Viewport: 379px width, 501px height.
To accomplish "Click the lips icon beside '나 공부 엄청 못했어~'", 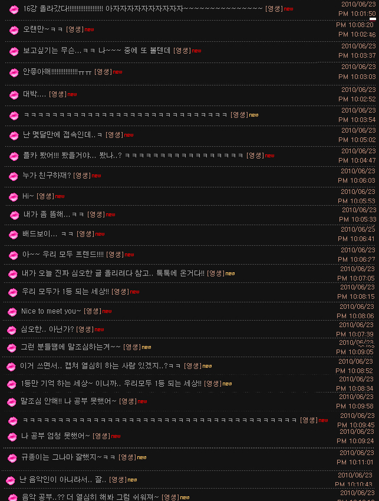I will [12, 437].
